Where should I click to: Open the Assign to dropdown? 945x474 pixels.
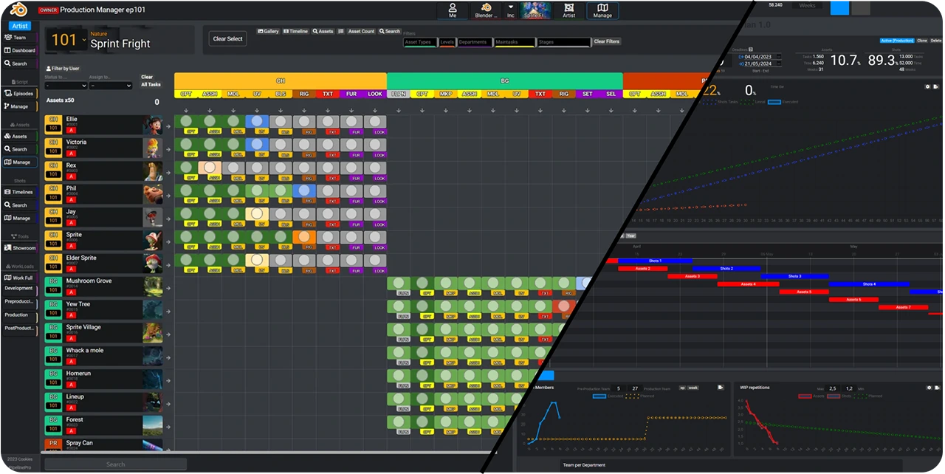click(111, 86)
